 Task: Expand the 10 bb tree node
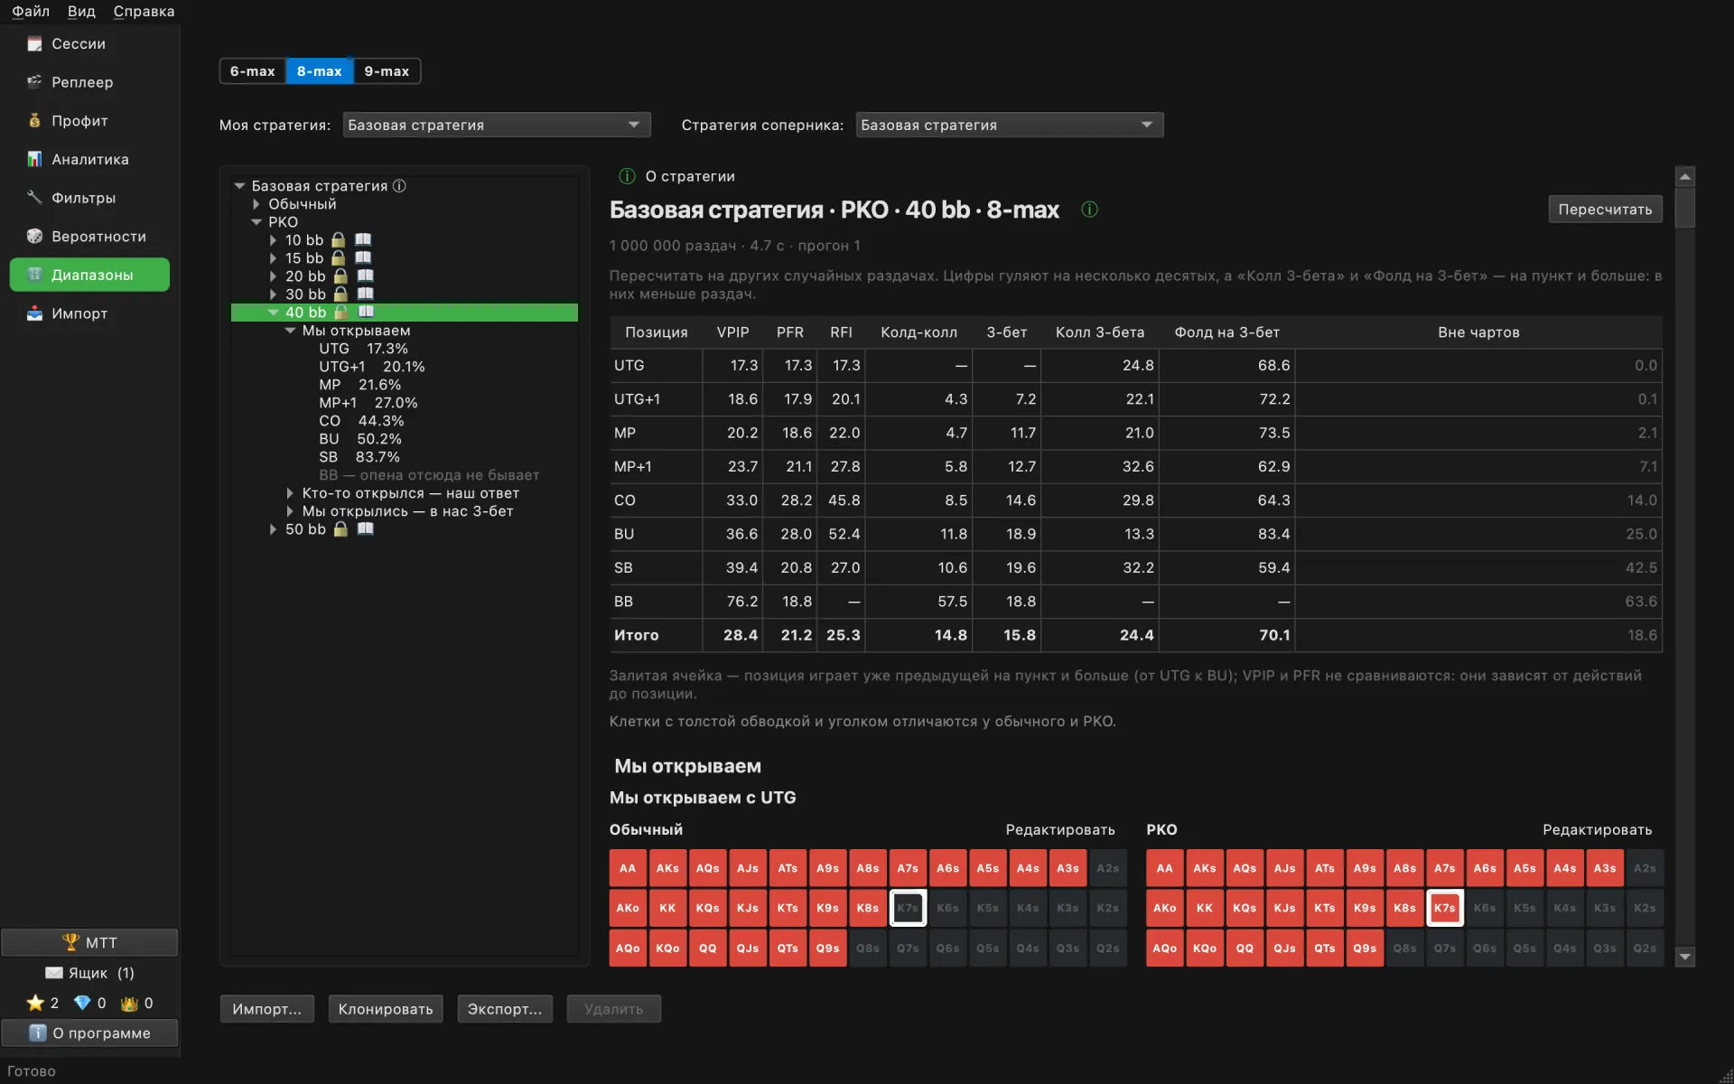[273, 240]
